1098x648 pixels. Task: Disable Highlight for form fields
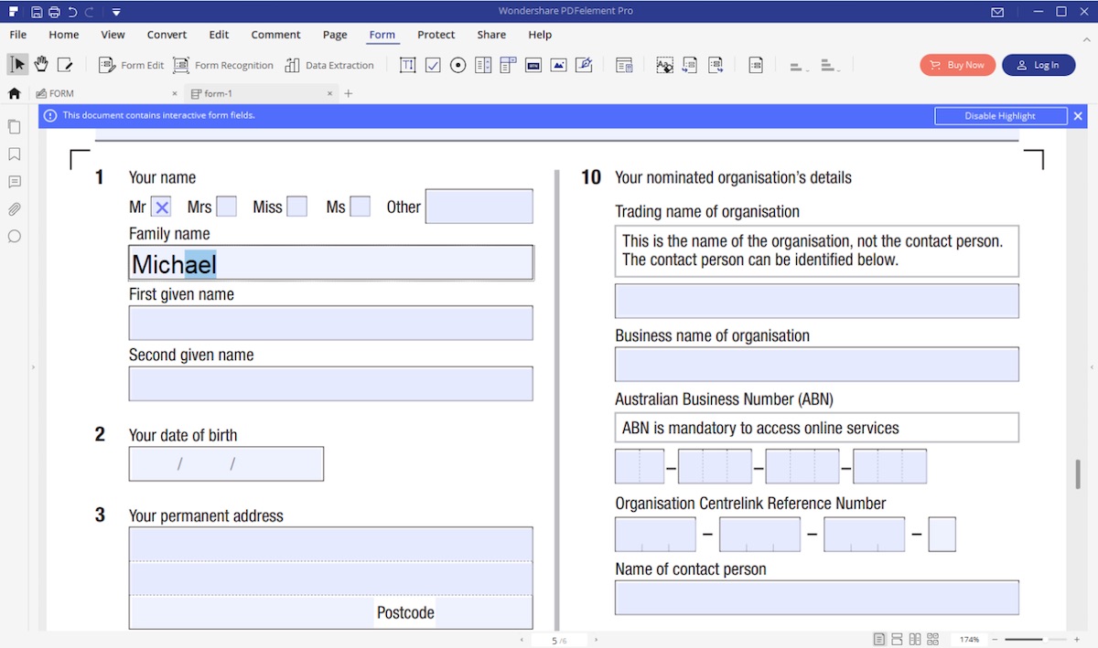click(1000, 115)
